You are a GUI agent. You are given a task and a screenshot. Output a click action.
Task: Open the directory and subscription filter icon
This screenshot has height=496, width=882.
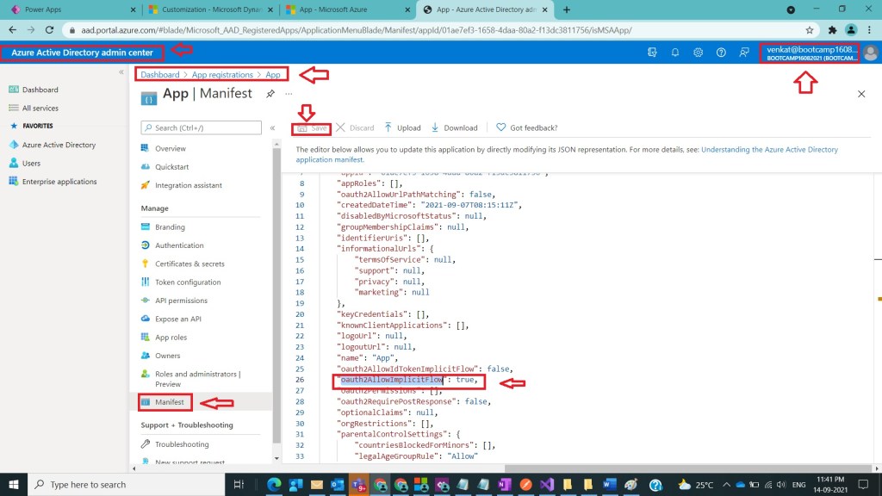[x=653, y=53]
